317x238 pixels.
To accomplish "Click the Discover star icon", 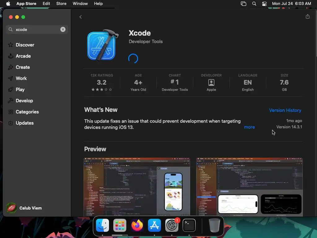I will tap(11, 45).
